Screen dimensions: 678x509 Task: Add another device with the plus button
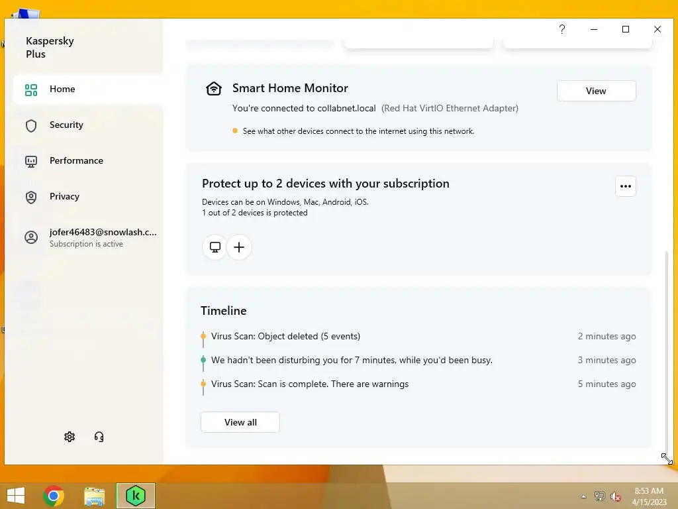coord(239,247)
